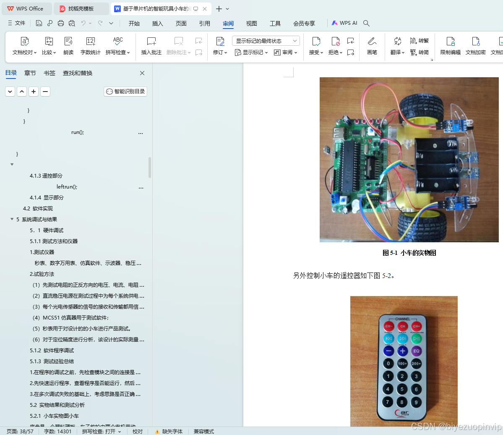The image size is (503, 435).
Task: Click the print icon in quick toolbar
Action: 61,23
